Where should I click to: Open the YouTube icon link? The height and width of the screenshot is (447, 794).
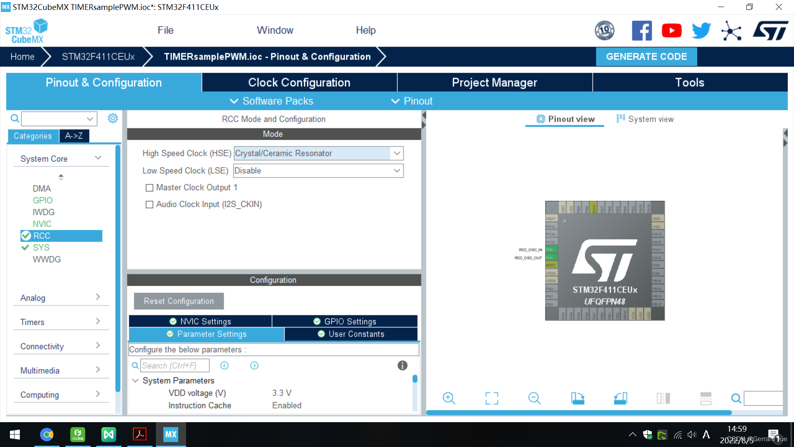[672, 31]
